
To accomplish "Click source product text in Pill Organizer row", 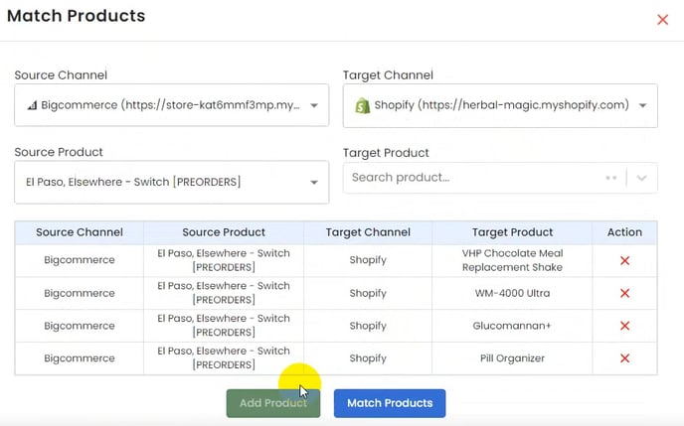I will [x=224, y=357].
